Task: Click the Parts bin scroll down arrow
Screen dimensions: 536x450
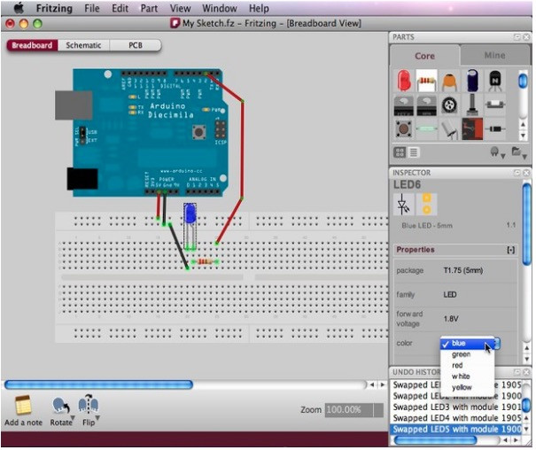Action: (x=523, y=136)
